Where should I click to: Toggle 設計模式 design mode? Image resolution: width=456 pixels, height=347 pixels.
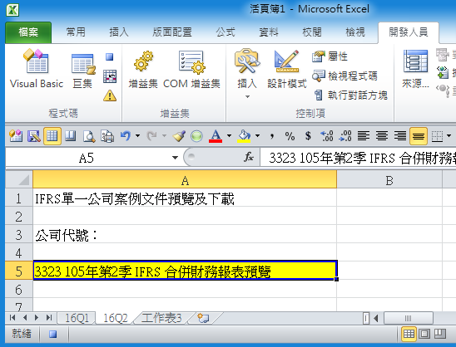(x=287, y=70)
